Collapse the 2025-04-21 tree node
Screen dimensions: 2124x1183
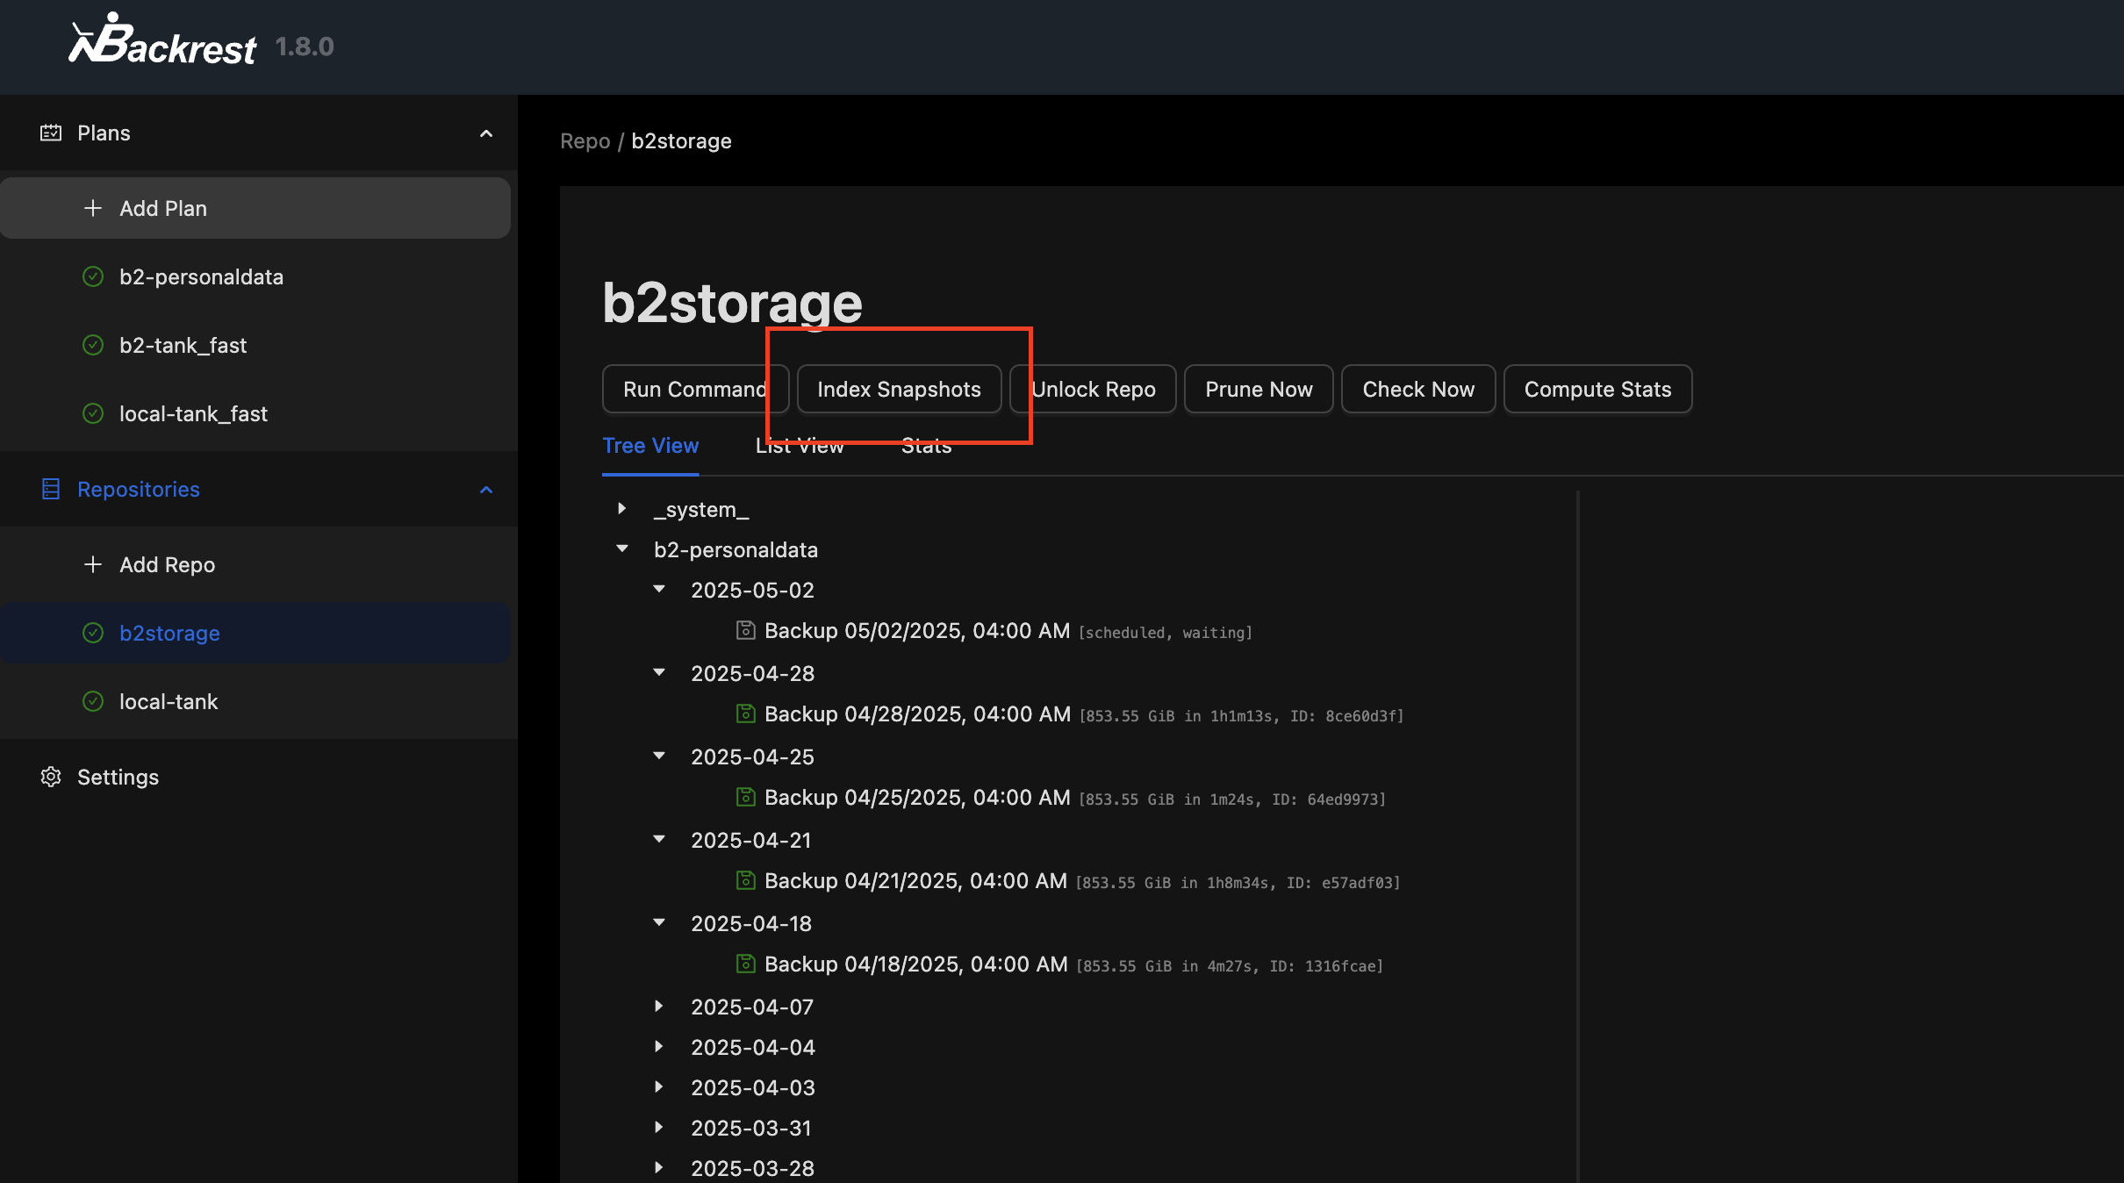[x=659, y=839]
